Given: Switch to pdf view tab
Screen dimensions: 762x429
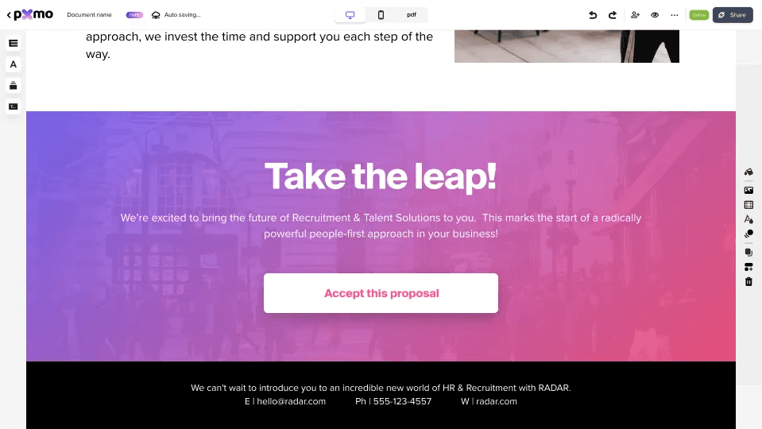Looking at the screenshot, I should [x=412, y=15].
